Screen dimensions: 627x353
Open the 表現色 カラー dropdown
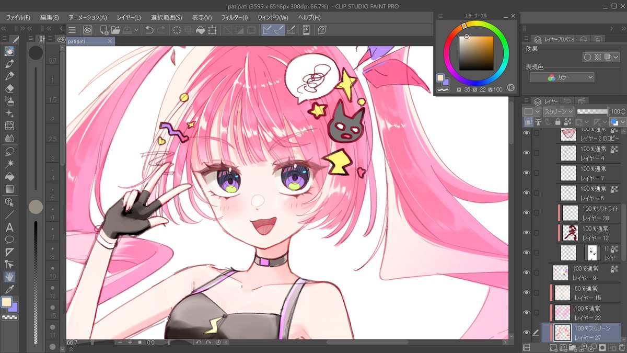(x=562, y=77)
